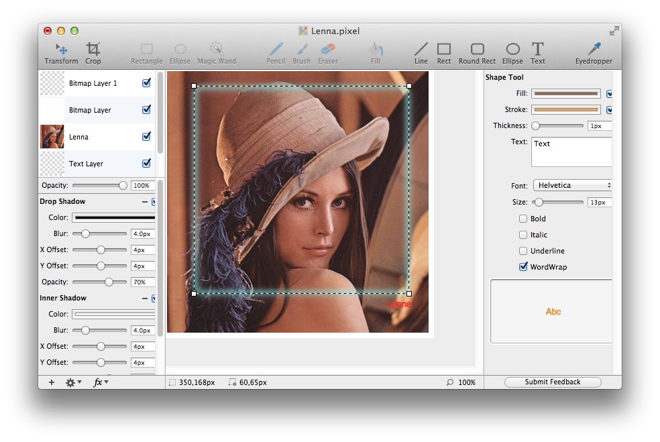Select the Bitmap Layer 1 row
Image resolution: width=660 pixels, height=442 pixels.
click(x=94, y=83)
